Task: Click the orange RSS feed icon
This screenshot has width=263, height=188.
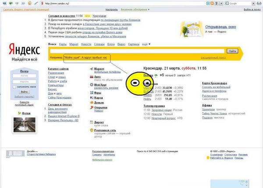Action: 212,3
